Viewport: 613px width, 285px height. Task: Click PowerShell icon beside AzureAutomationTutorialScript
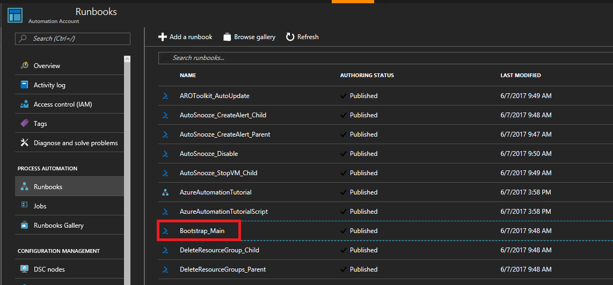tap(165, 212)
